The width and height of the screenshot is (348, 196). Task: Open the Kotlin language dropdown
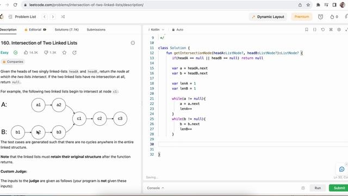[157, 29]
